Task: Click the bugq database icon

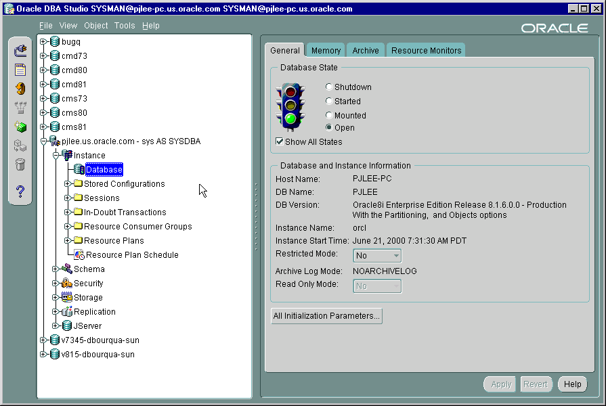Action: pyautogui.click(x=55, y=41)
